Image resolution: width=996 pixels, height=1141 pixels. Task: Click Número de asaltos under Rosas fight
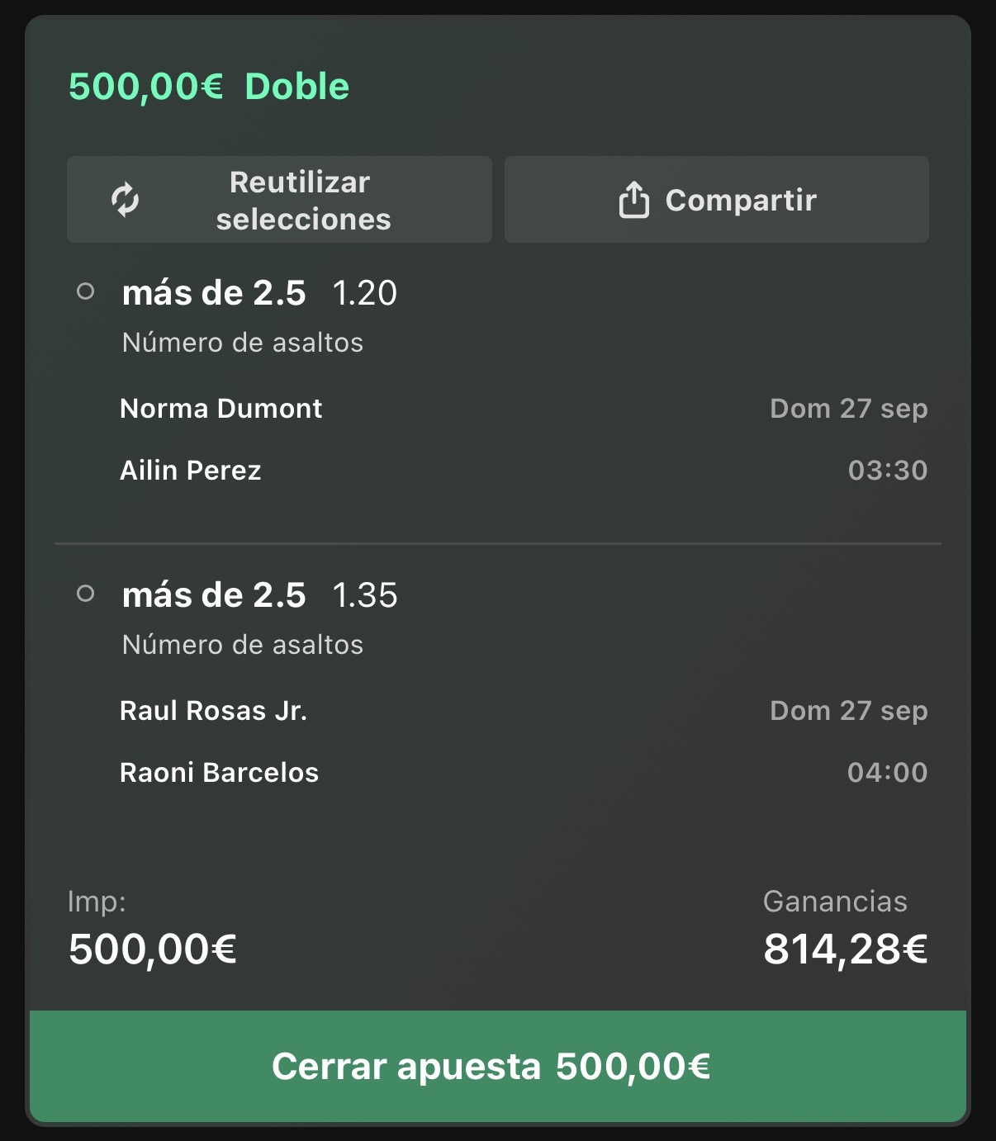coord(243,645)
